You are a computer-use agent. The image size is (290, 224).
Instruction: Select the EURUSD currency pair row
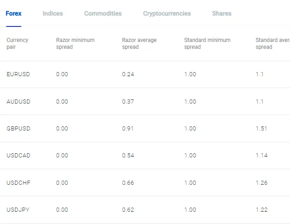pyautogui.click(x=18, y=74)
